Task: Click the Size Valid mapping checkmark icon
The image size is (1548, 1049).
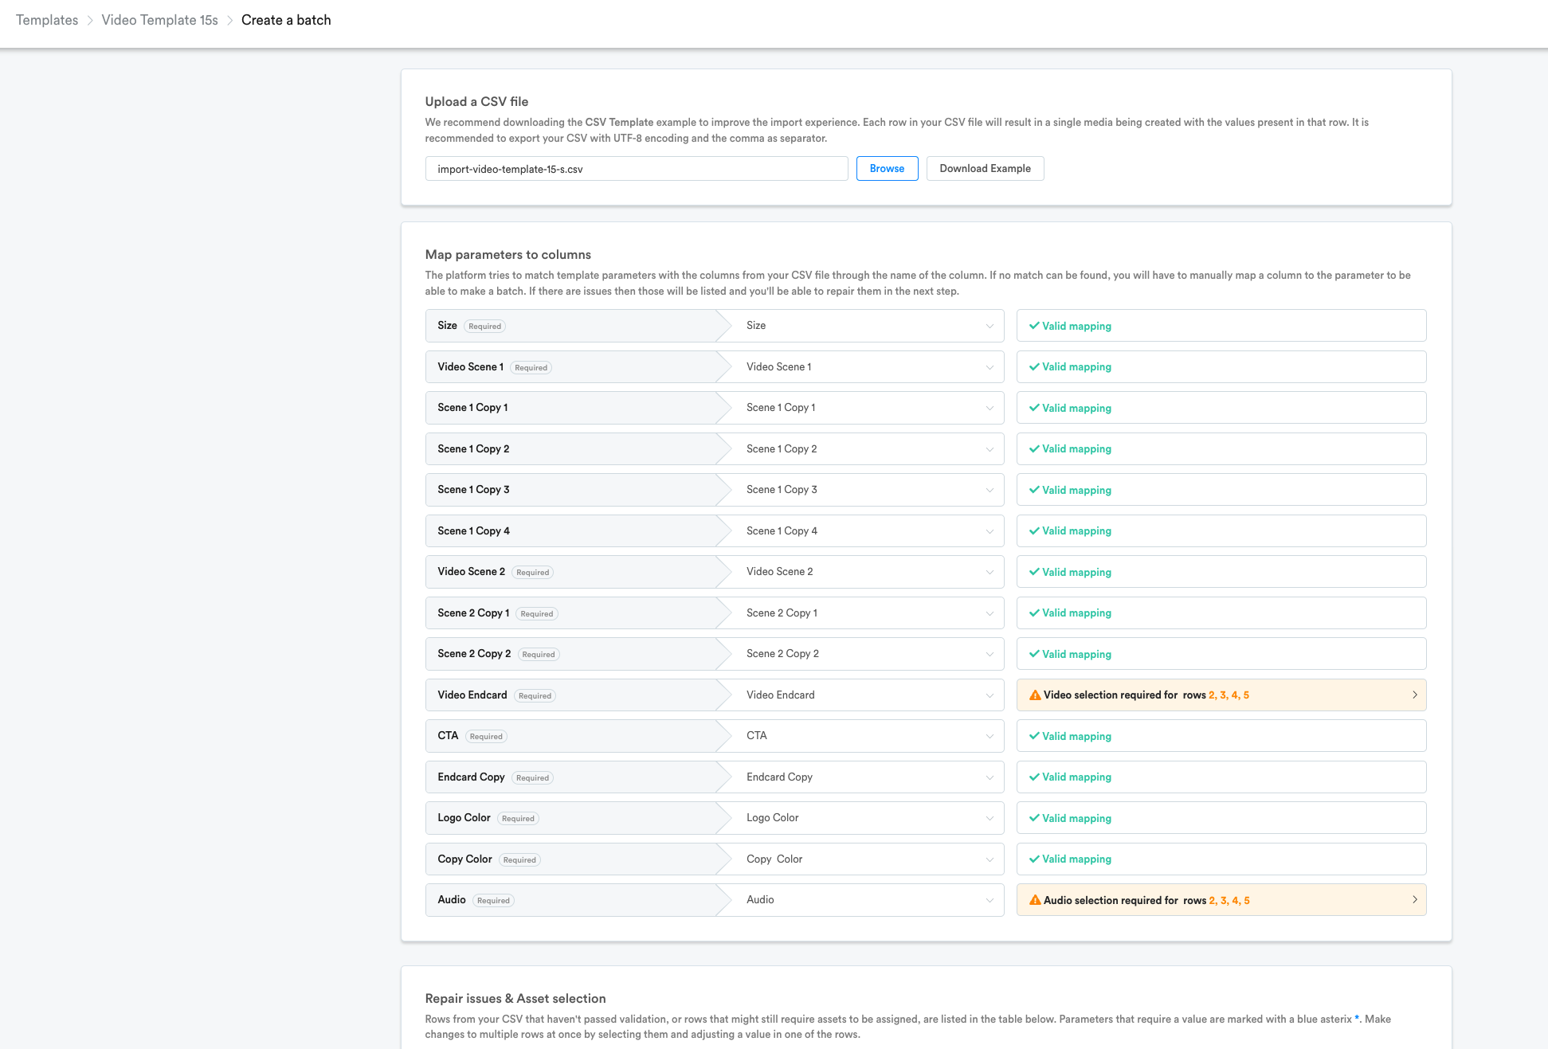Action: coord(1033,326)
